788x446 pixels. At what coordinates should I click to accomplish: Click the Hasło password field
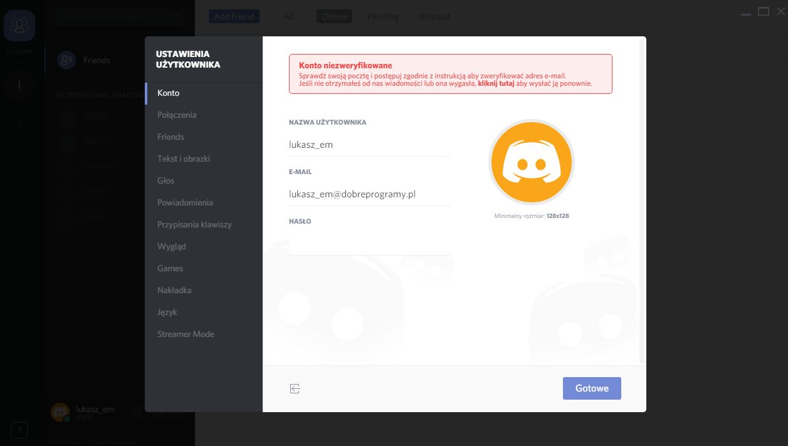370,244
